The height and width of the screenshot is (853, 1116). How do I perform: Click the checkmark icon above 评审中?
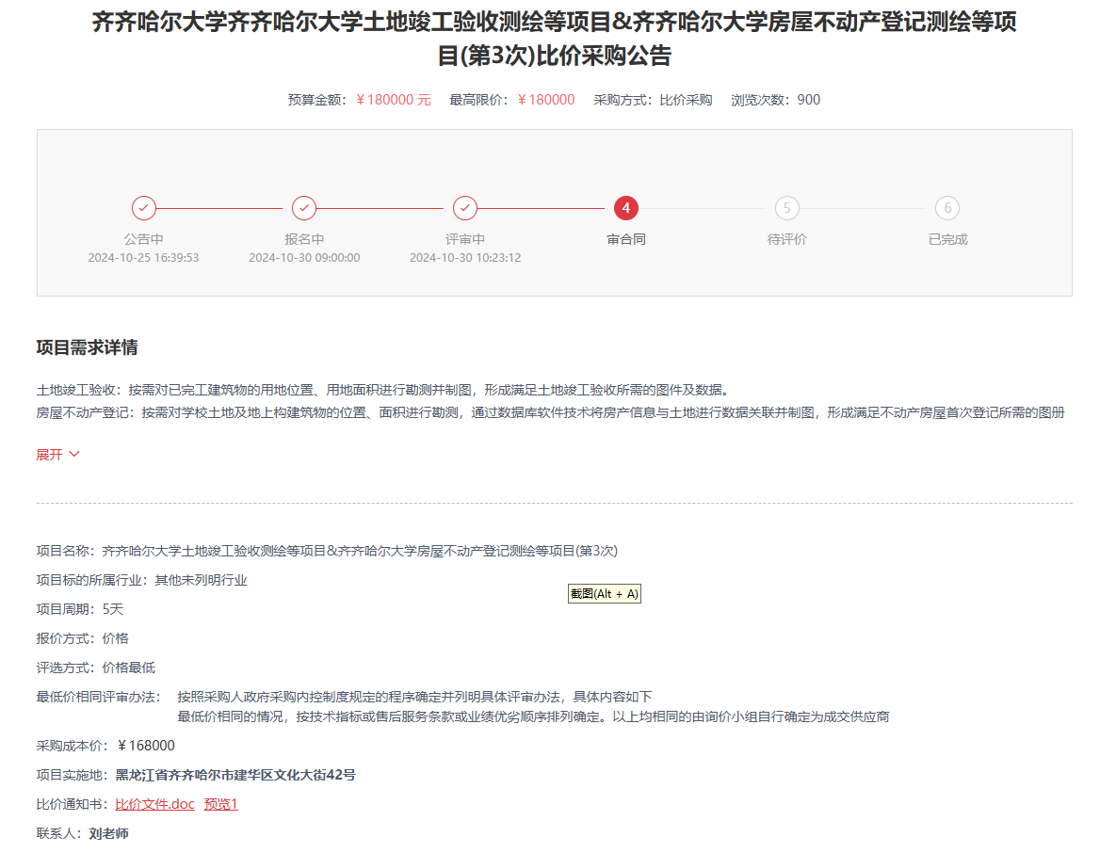point(465,208)
